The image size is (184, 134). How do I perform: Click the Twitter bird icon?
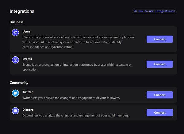pyautogui.click(x=16, y=93)
